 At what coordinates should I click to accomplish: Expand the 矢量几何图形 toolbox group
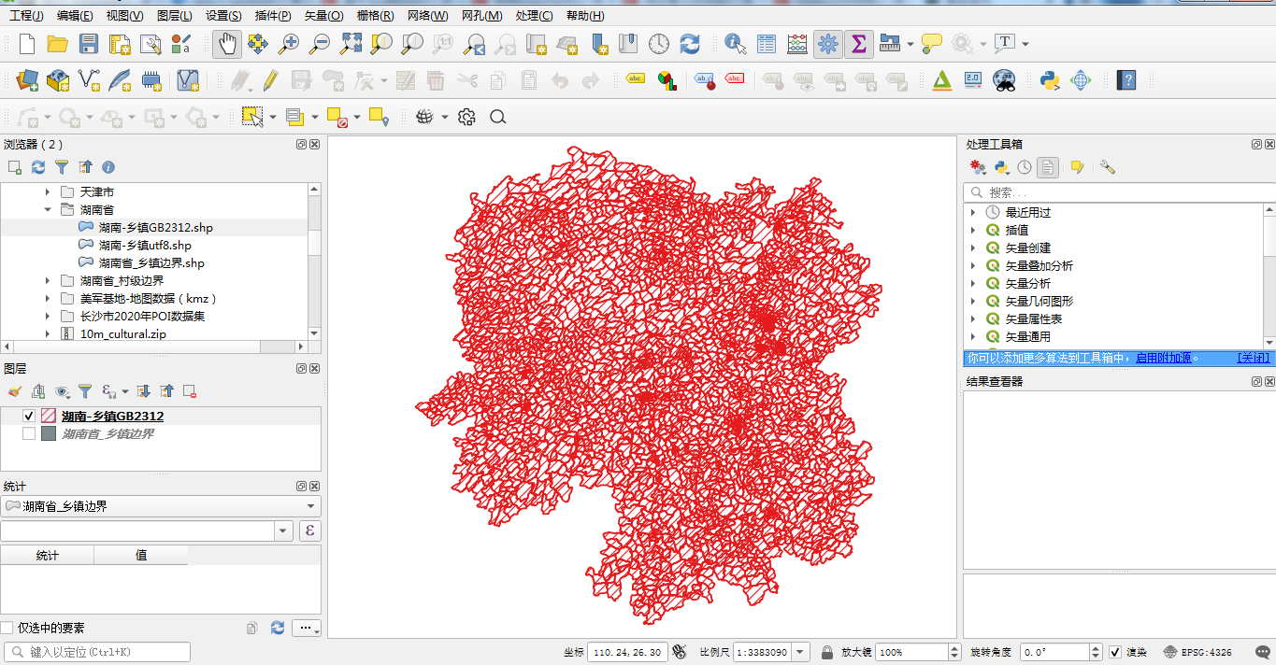point(973,301)
